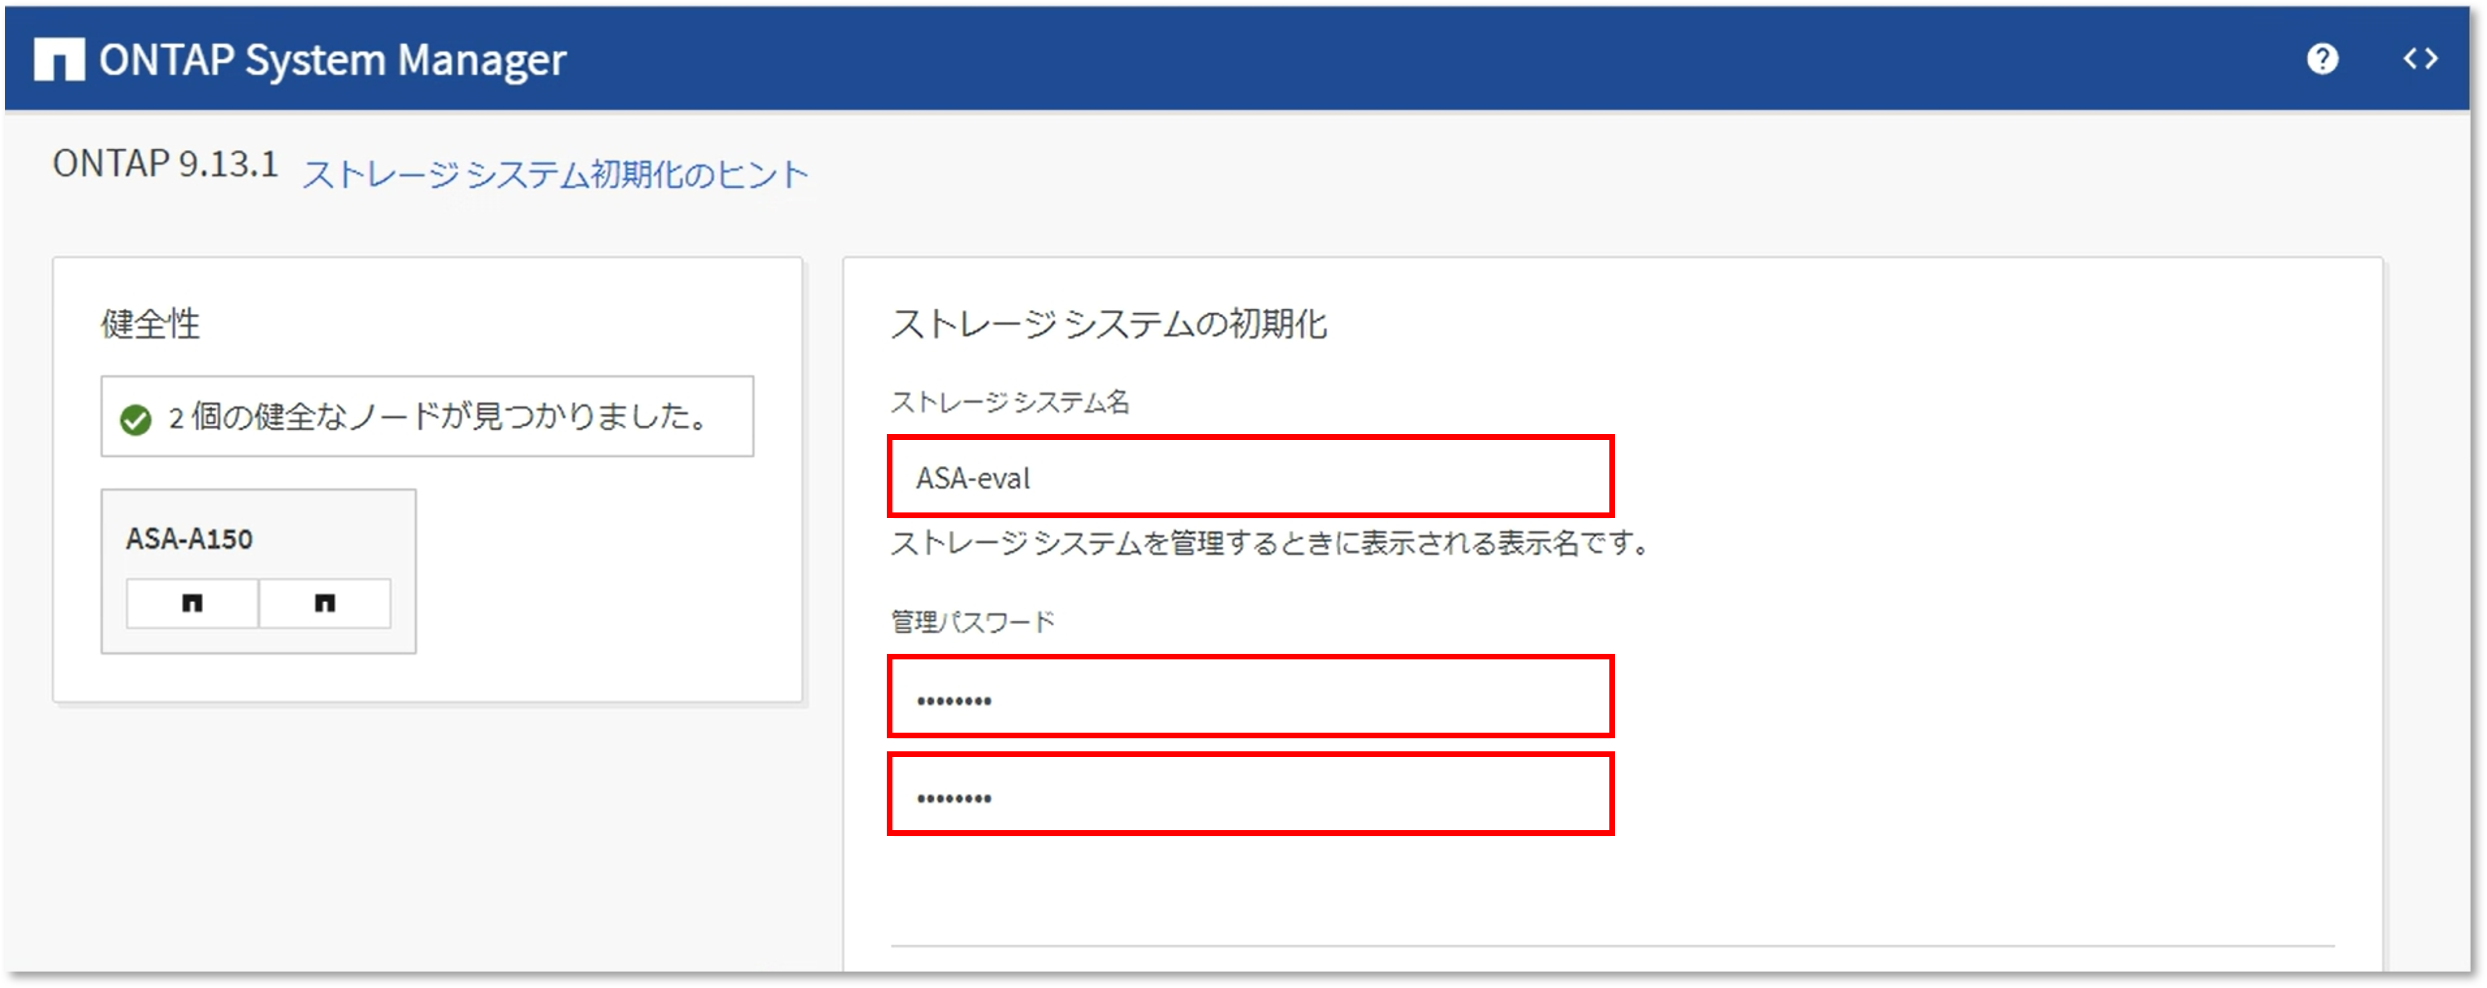Select the second ASA-A150 node icon
2487x988 pixels.
pyautogui.click(x=324, y=603)
